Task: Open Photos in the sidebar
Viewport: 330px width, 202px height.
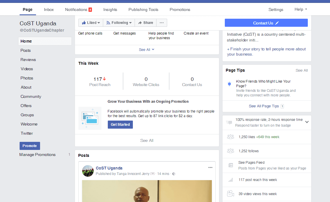Action: pyautogui.click(x=27, y=78)
